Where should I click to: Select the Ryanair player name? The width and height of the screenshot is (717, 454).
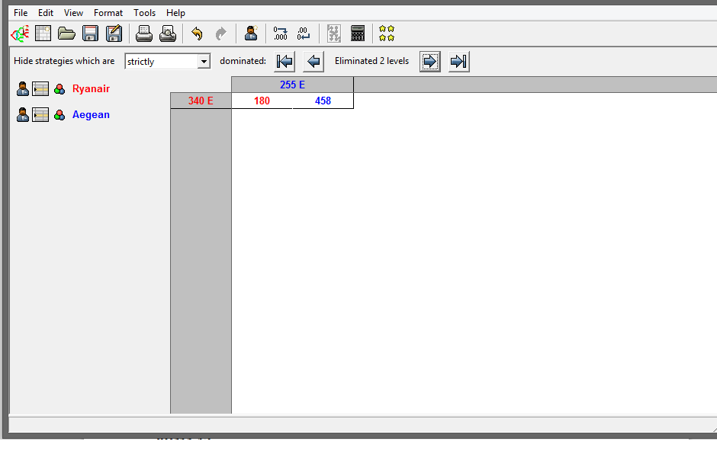(91, 88)
